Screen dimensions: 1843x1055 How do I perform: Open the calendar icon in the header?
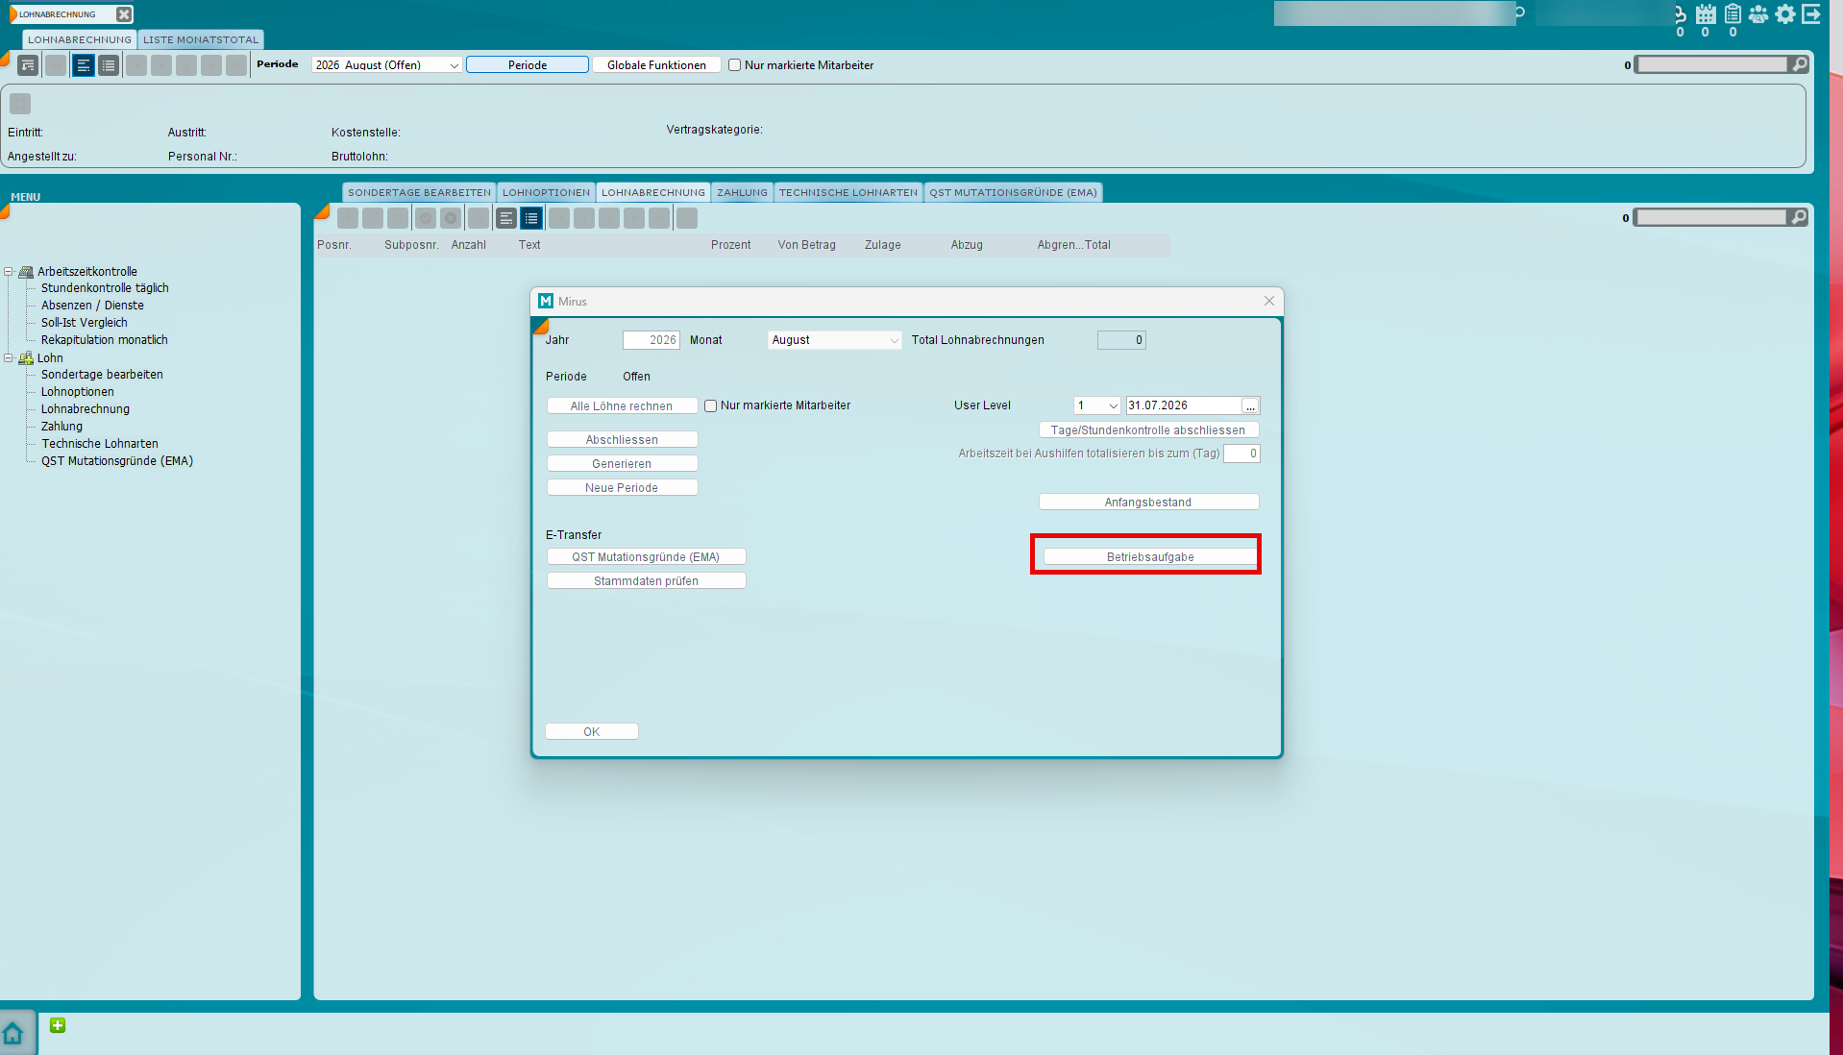1706,14
